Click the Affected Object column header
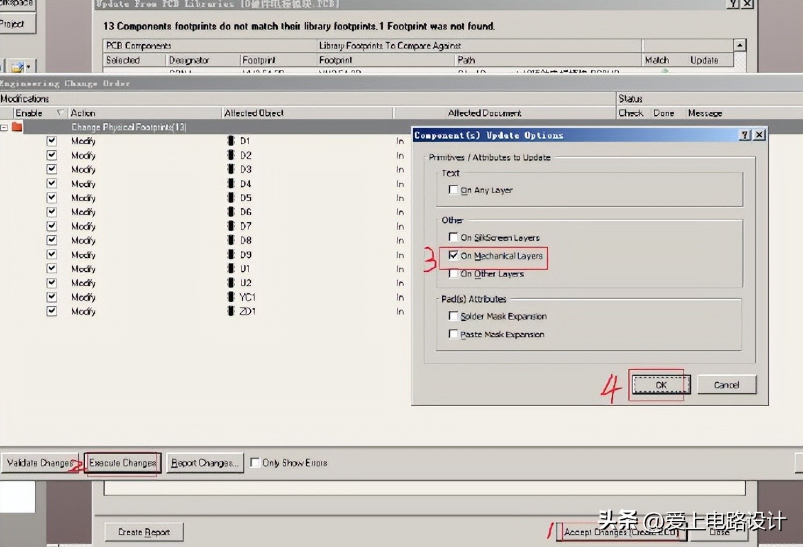 coord(307,113)
